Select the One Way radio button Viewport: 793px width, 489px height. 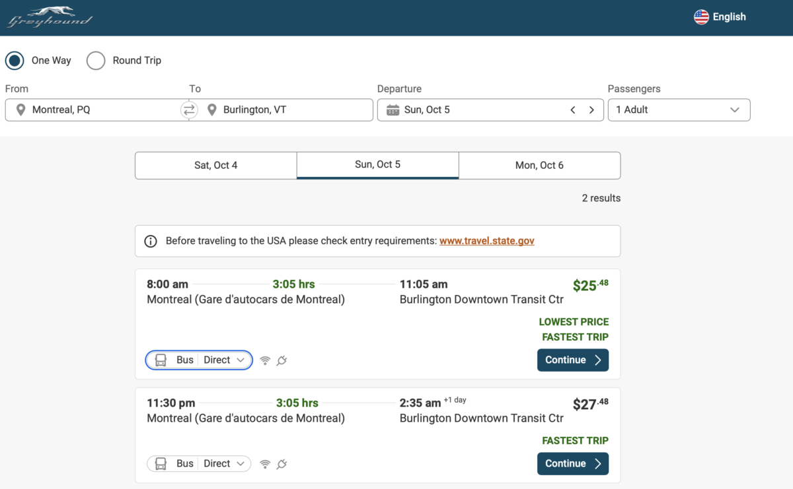15,61
